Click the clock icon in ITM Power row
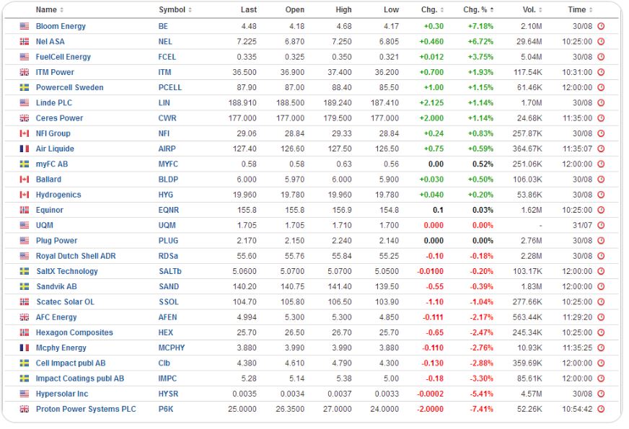This screenshot has width=629, height=429. [601, 73]
